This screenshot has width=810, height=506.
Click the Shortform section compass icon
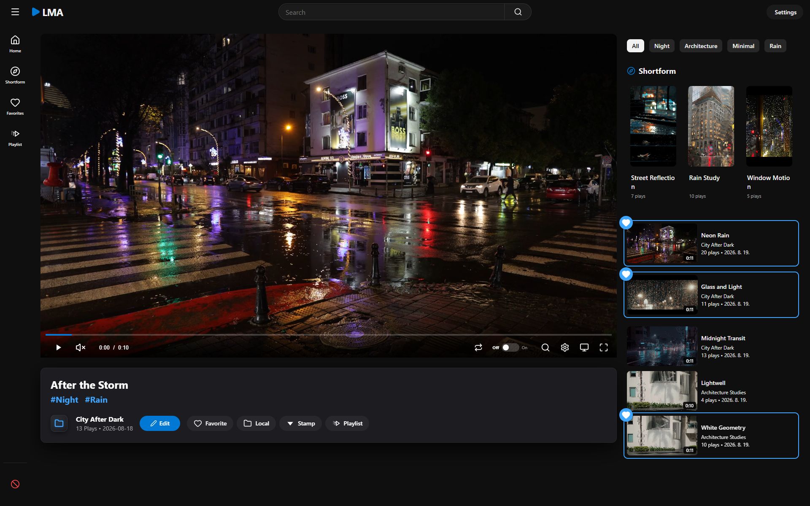point(631,71)
